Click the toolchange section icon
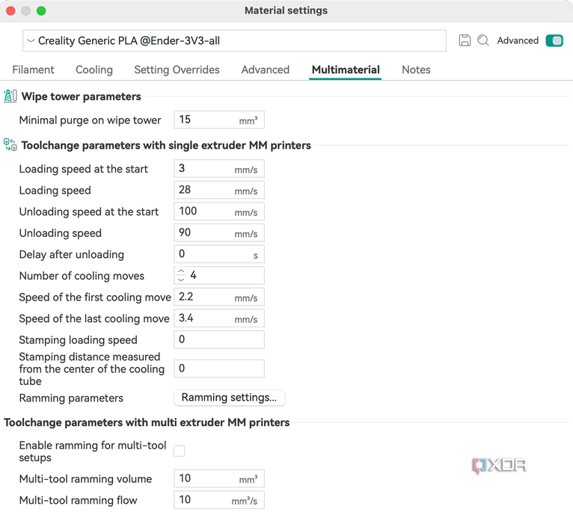573x521 pixels. 10,144
